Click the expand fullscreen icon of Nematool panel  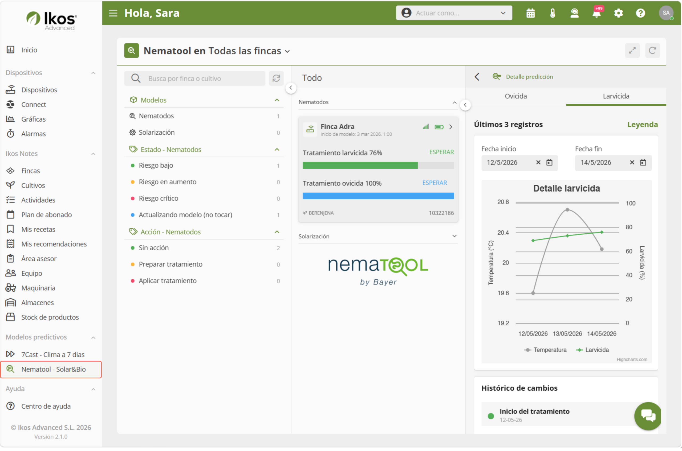[632, 51]
